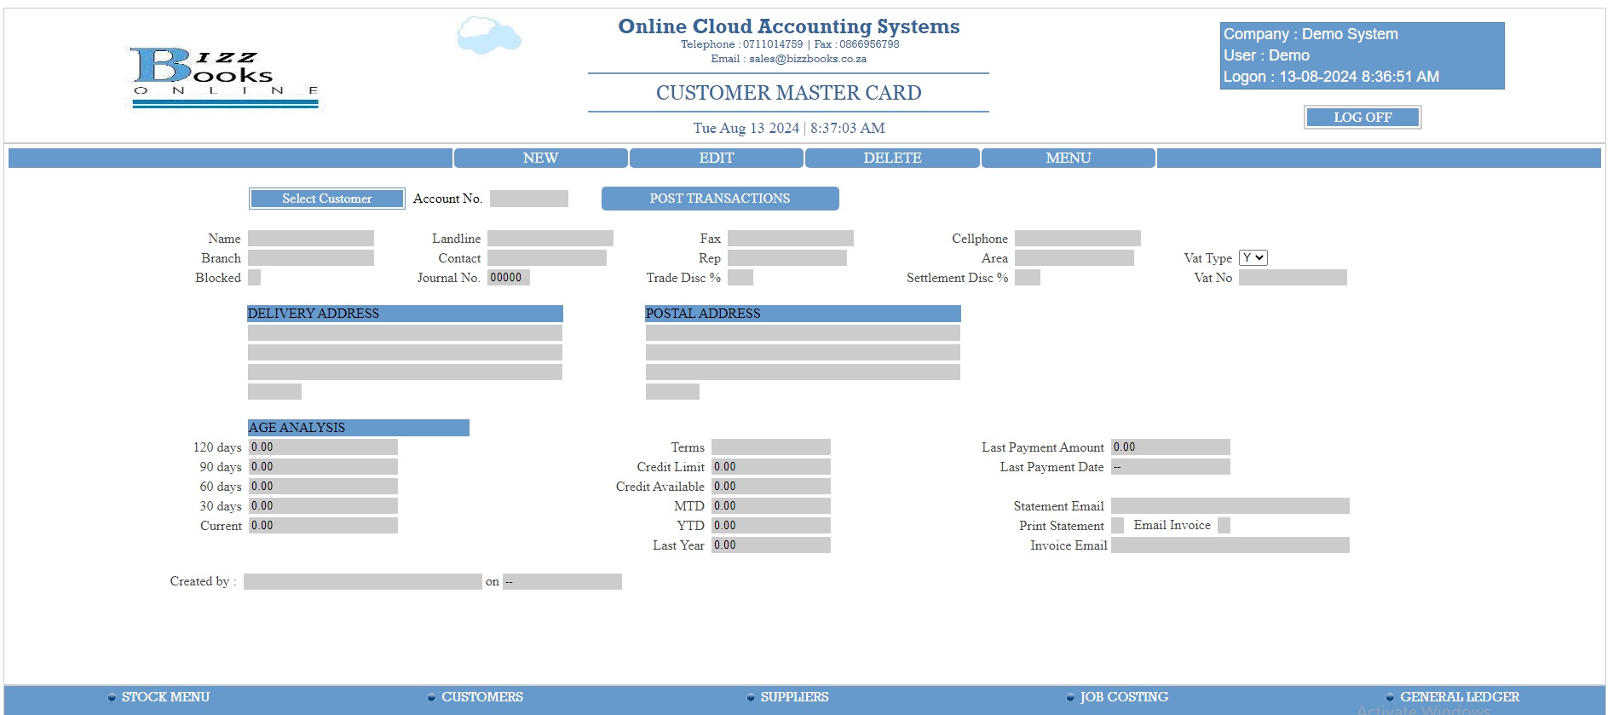
Task: Toggle the Blocked checkbox
Action: click(254, 278)
